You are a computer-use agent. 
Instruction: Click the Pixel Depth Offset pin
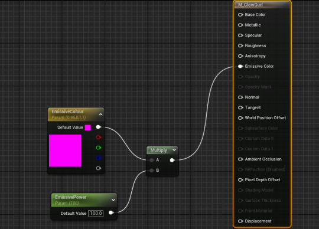240,180
